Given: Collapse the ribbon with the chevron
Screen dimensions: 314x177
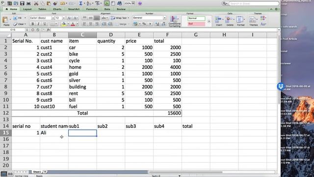Looking at the screenshot, I should 271,9.
